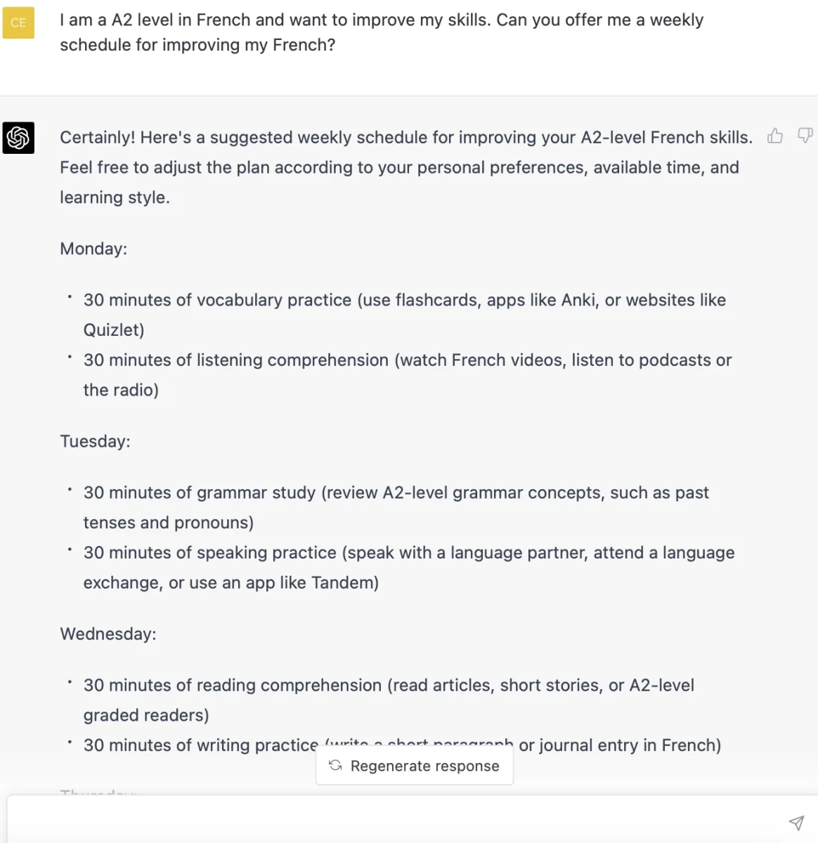Screen dimensions: 818x843
Task: Select the speaking practice bullet text
Action: 409,568
